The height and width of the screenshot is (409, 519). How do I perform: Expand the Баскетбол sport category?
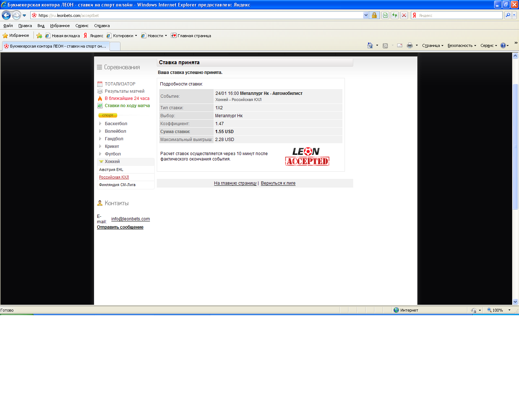point(116,124)
